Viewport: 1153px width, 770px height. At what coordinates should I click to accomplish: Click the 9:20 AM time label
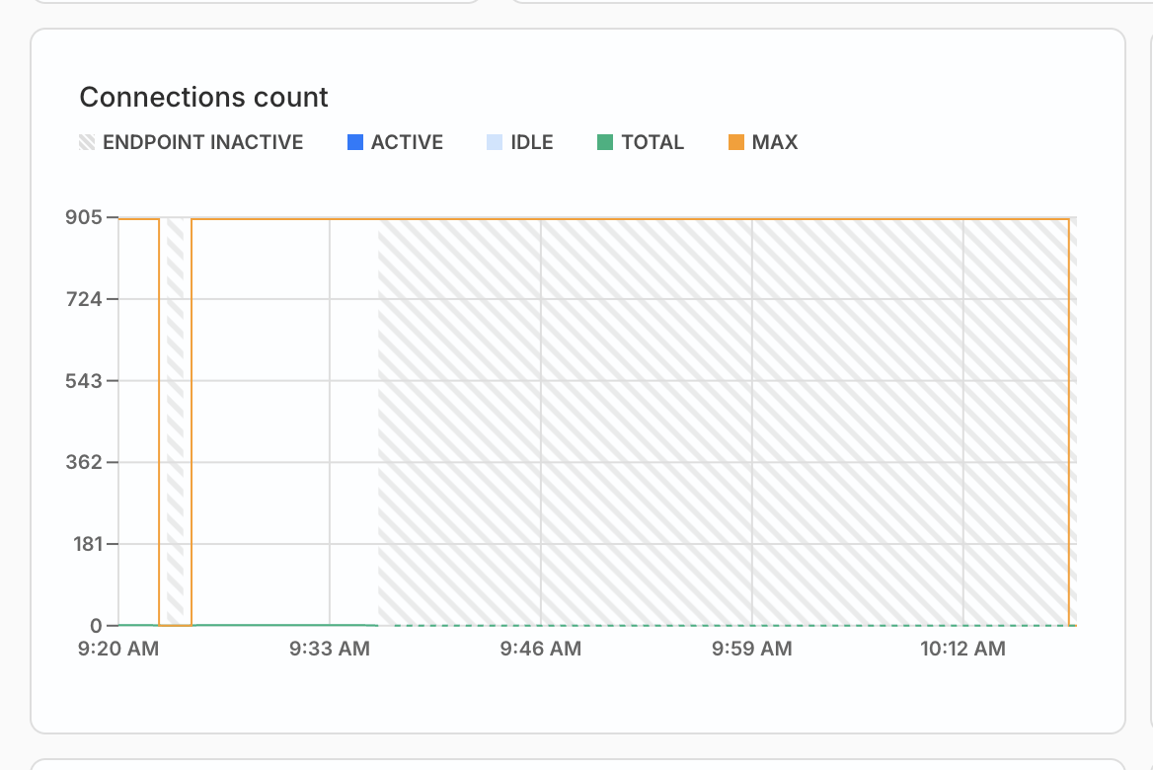point(118,649)
